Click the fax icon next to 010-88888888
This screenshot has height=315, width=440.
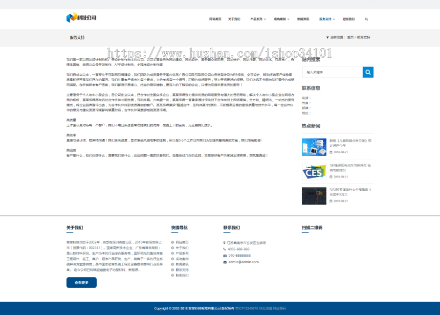pyautogui.click(x=224, y=255)
